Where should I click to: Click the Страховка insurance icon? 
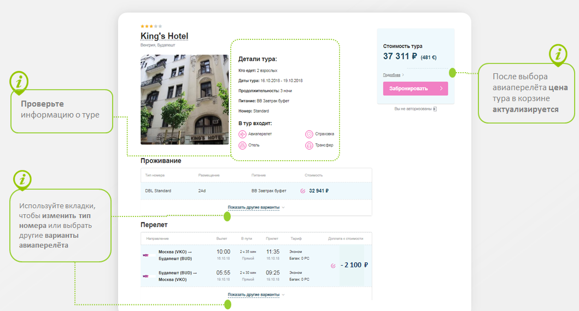309,134
